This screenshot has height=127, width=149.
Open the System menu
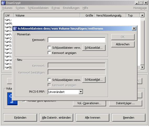coord(20,8)
